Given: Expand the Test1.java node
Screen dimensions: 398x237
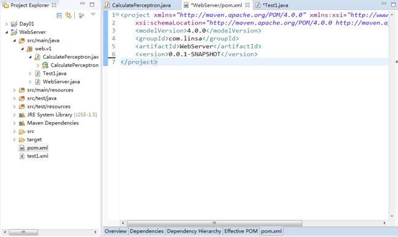Looking at the screenshot, I should (30, 73).
